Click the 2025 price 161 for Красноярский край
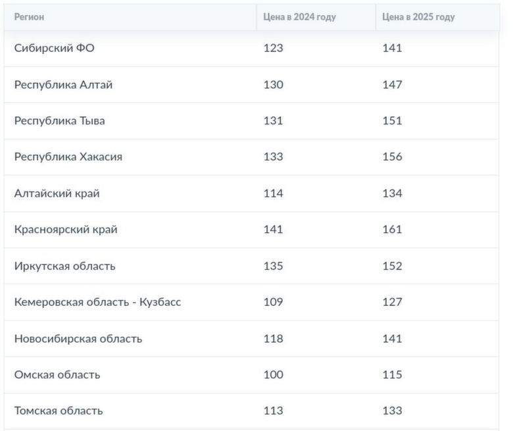 click(x=392, y=230)
